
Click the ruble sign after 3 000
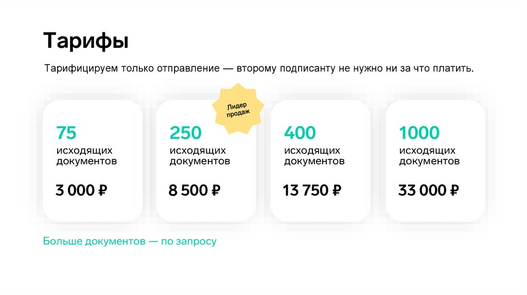102,191
